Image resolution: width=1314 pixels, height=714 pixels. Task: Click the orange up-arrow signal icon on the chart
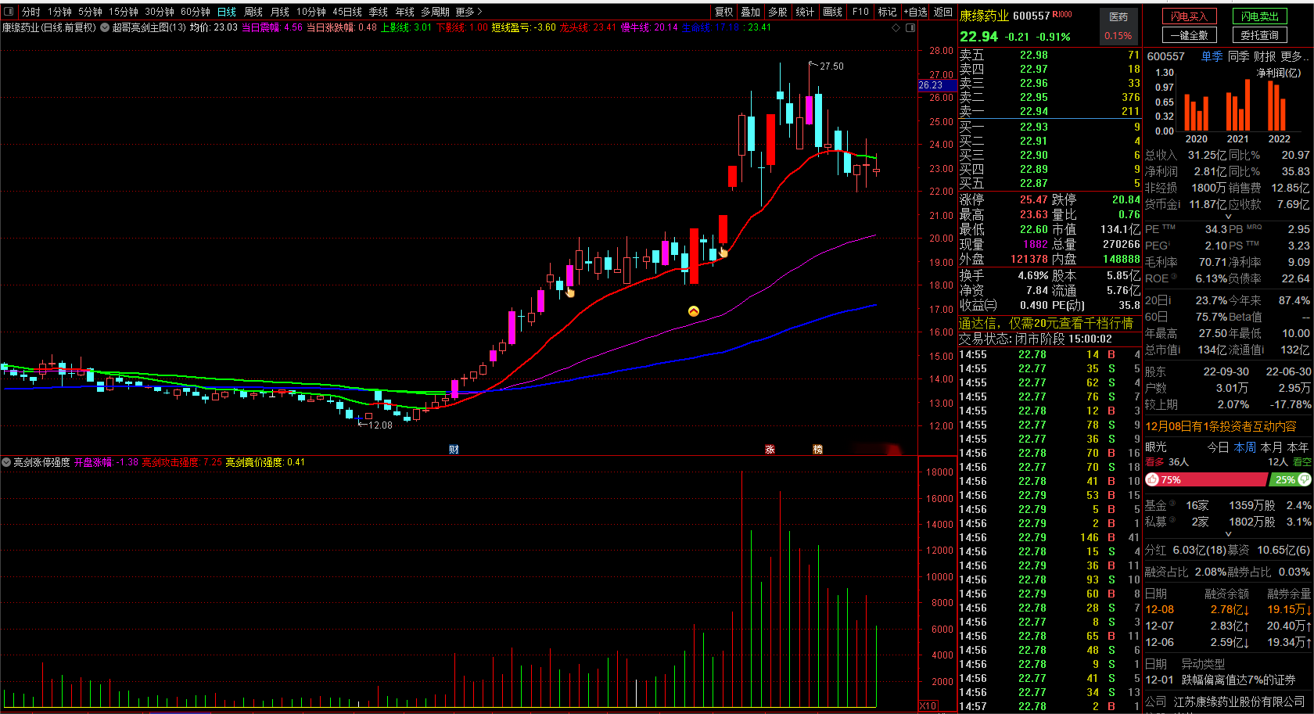click(693, 311)
